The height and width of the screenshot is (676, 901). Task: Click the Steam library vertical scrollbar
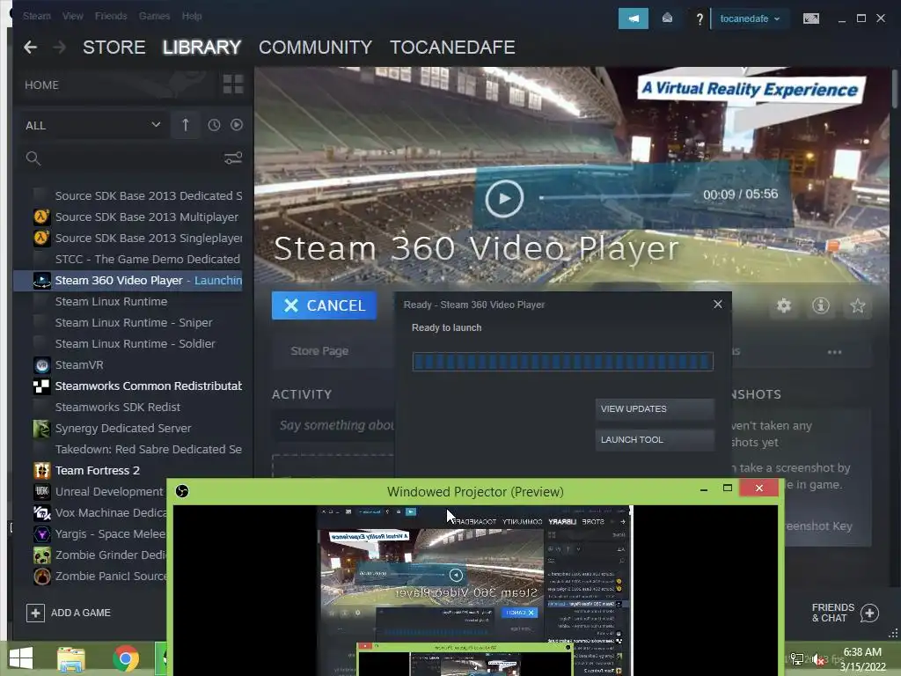[x=895, y=89]
